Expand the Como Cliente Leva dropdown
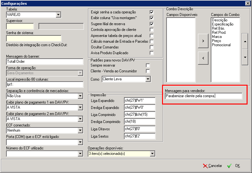This screenshot has width=252, height=173. [148, 79]
